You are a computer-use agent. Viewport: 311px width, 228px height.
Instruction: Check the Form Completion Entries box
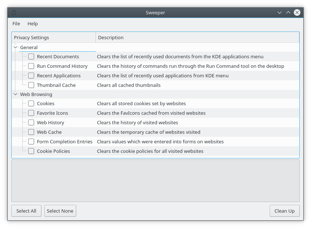coord(31,141)
